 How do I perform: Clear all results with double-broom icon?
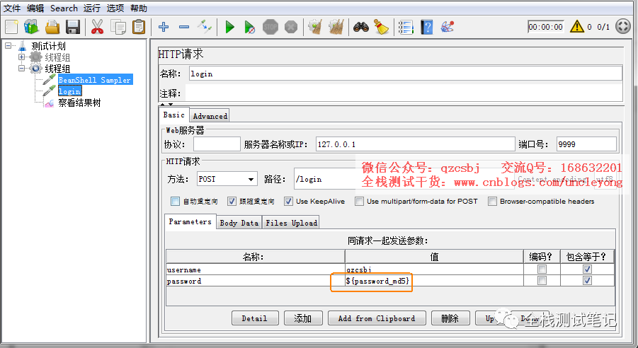click(x=336, y=28)
